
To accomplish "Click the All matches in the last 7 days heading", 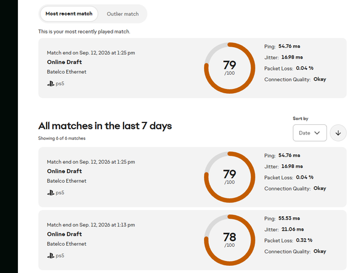I will [105, 126].
